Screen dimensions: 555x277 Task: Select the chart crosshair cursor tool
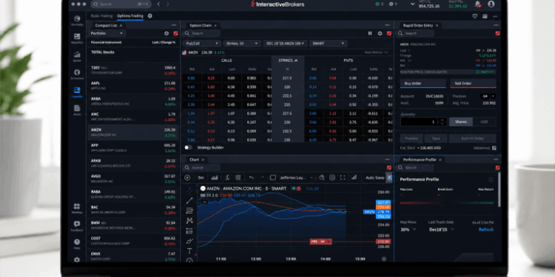pos(189,191)
